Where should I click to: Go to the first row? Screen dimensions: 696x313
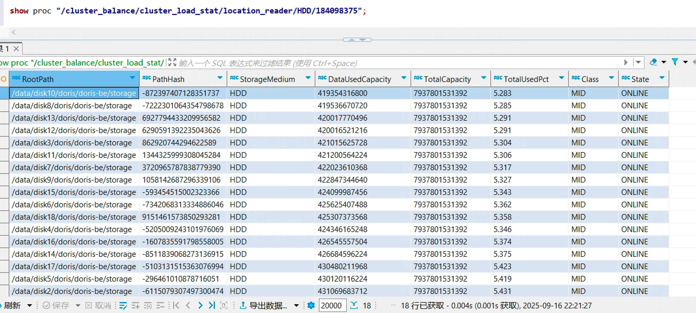tap(176, 306)
